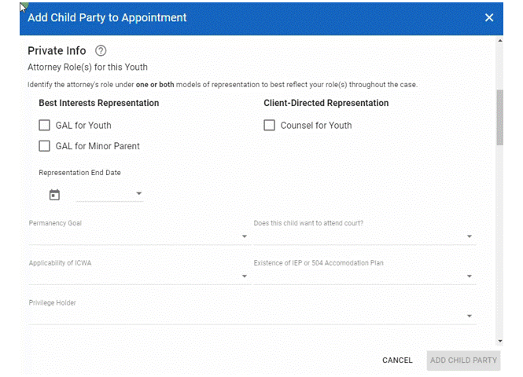Viewport: 523px width, 377px height.
Task: Click the Private Info heading
Action: coord(57,51)
